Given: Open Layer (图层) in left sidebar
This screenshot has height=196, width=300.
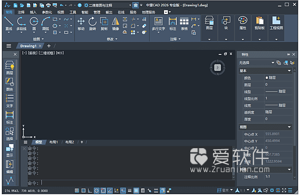Looking at the screenshot, I should [9, 68].
